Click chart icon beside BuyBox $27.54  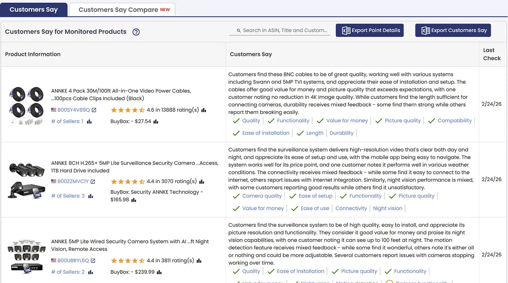click(156, 122)
